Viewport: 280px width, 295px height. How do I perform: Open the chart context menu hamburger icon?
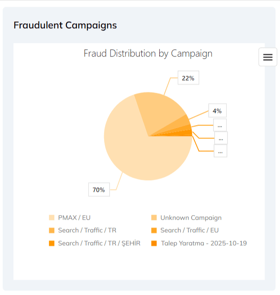[268, 57]
